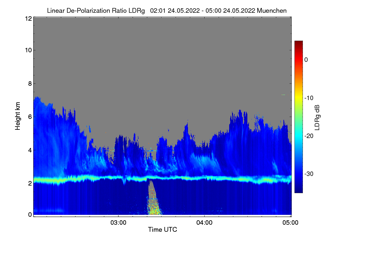The height and width of the screenshot is (255, 383).
Task: Click the 4 km height tick label
Action: [30, 150]
